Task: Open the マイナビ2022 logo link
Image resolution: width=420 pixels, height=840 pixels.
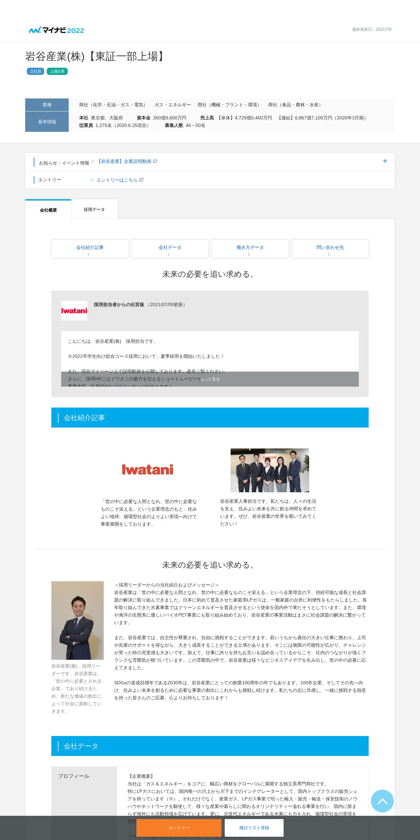Action: tap(56, 30)
